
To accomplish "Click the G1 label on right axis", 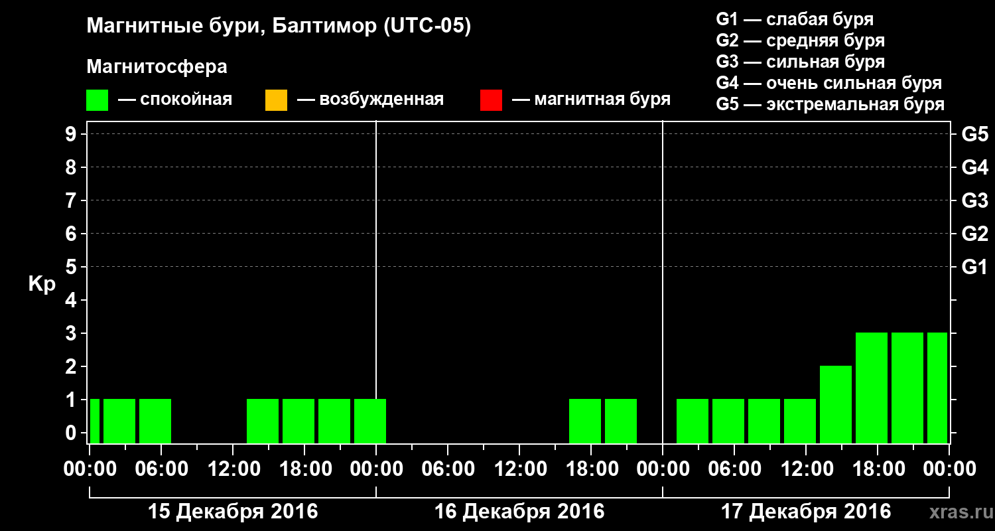I will [974, 267].
